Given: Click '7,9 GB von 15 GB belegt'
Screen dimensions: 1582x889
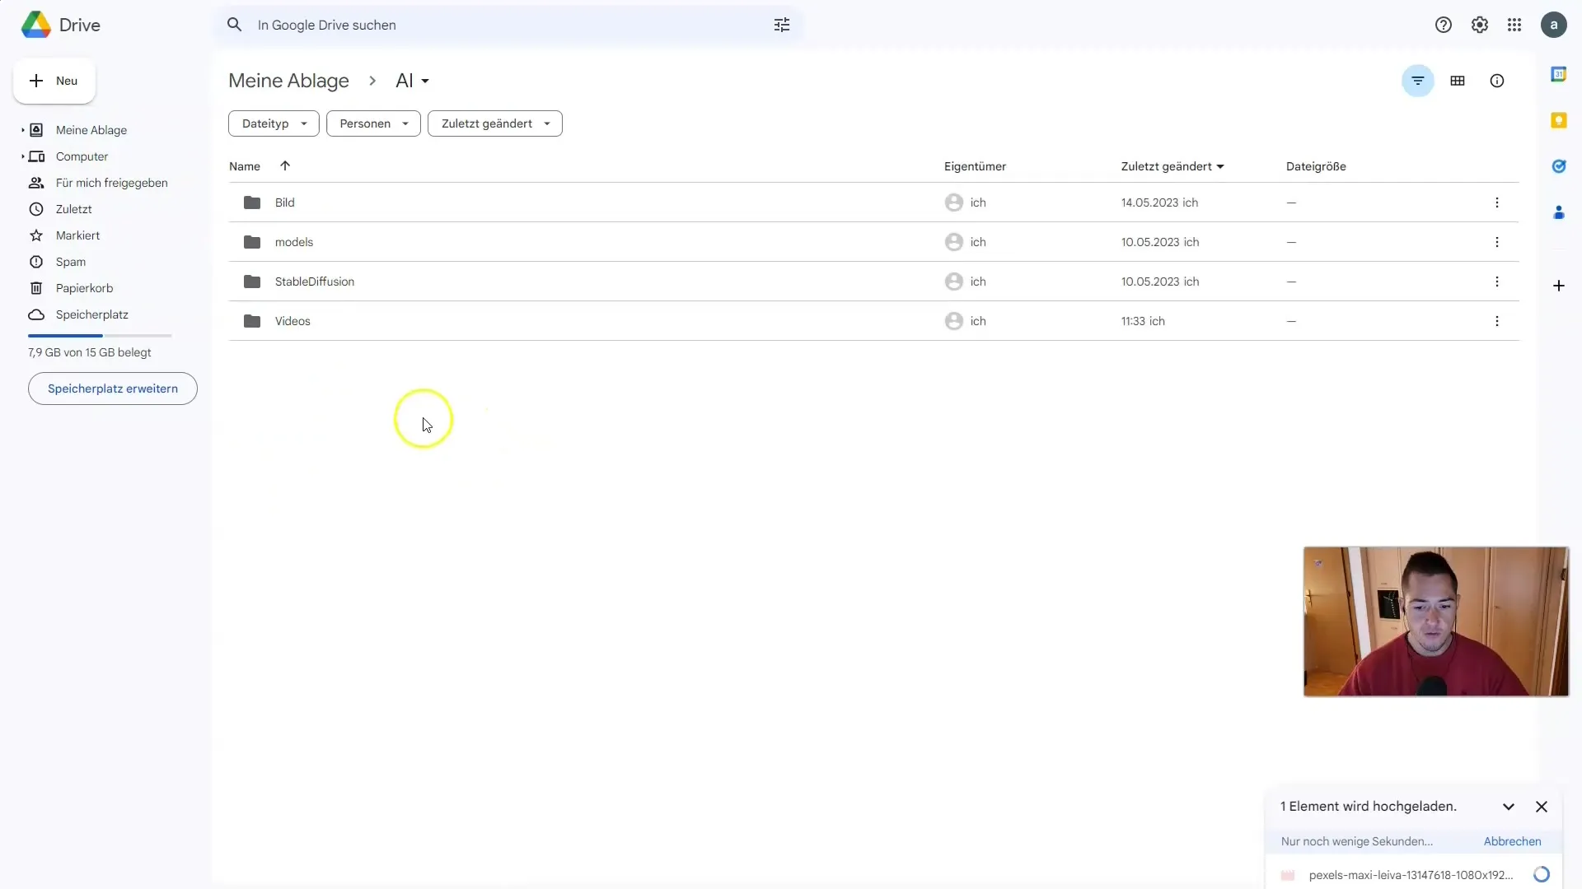Looking at the screenshot, I should (90, 352).
